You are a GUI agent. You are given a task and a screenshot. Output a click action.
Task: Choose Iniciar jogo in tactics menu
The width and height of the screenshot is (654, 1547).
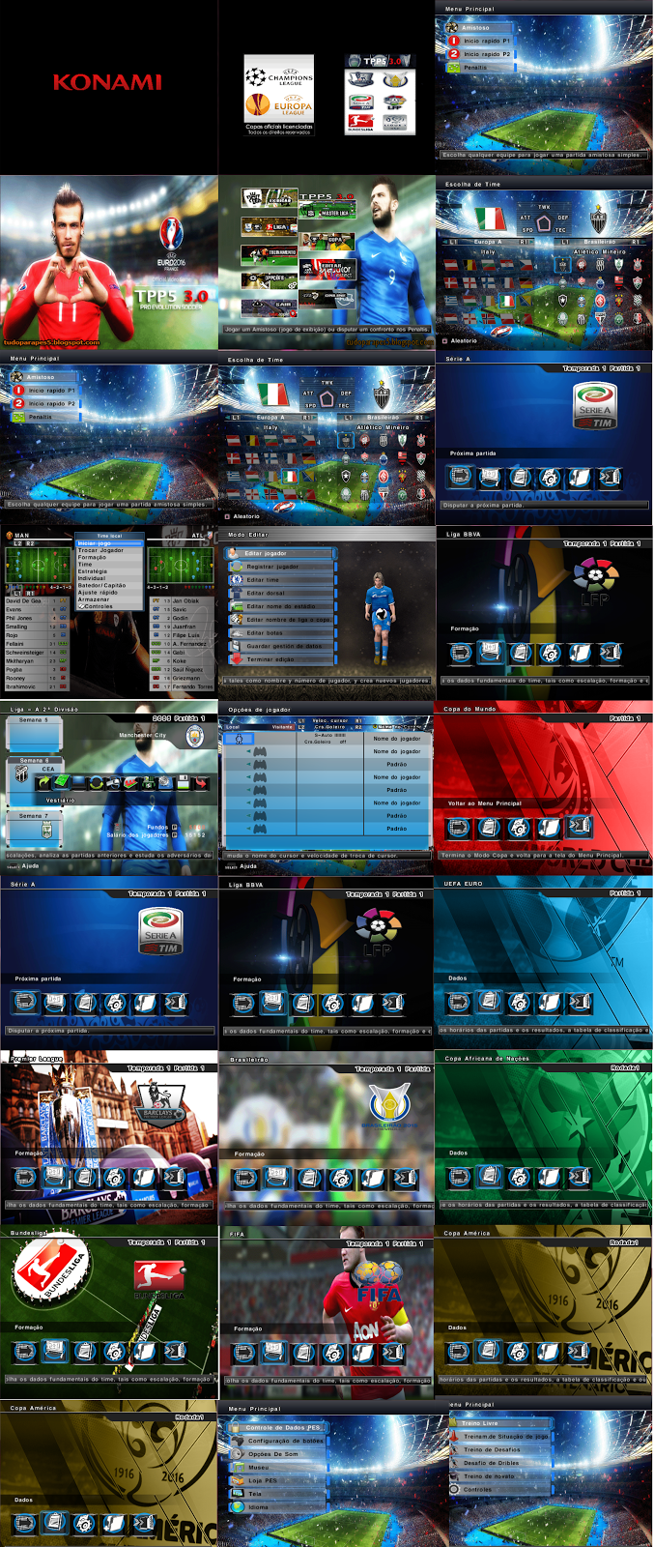tap(109, 543)
